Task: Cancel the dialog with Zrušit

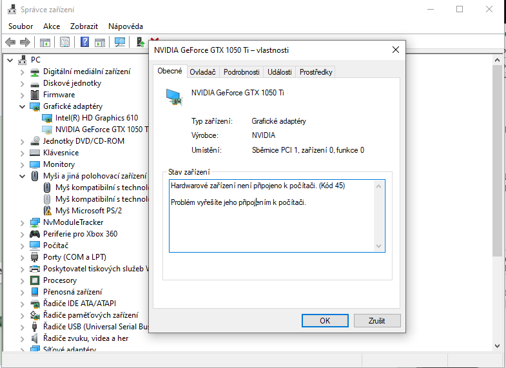Action: pos(377,320)
